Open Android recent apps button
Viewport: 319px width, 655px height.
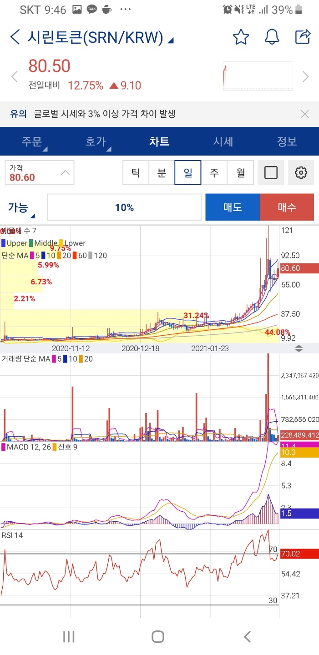pyautogui.click(x=69, y=637)
